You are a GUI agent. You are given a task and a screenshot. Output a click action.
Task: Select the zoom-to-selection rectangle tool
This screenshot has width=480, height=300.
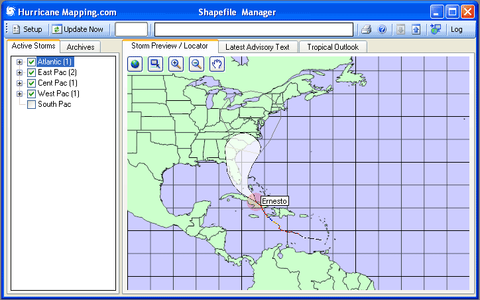[156, 64]
